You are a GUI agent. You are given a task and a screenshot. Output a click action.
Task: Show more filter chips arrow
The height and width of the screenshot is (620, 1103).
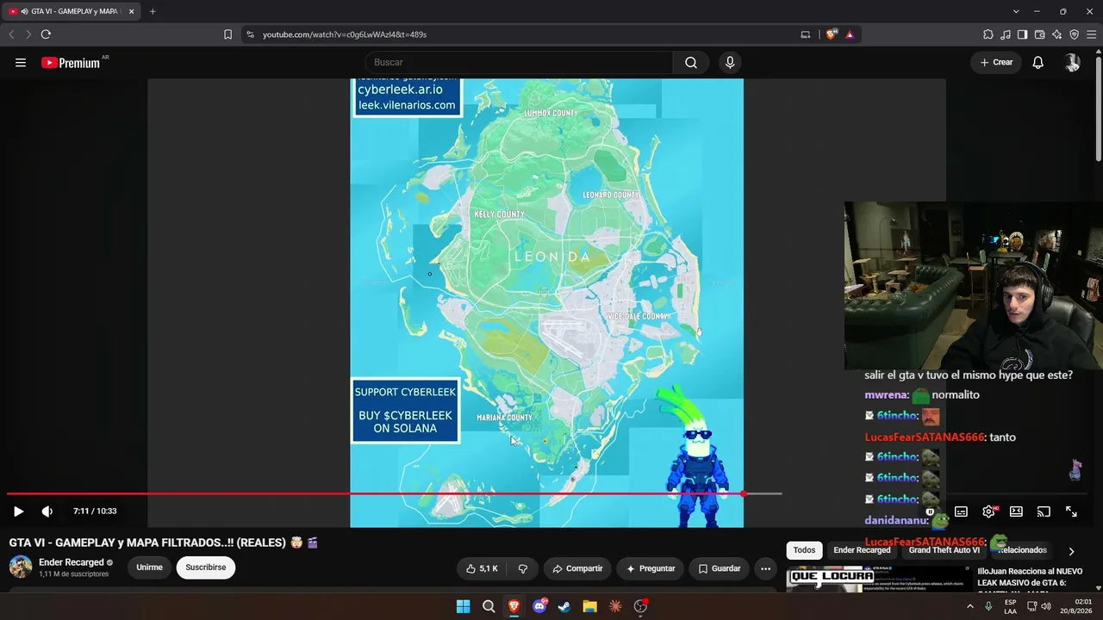pos(1071,551)
